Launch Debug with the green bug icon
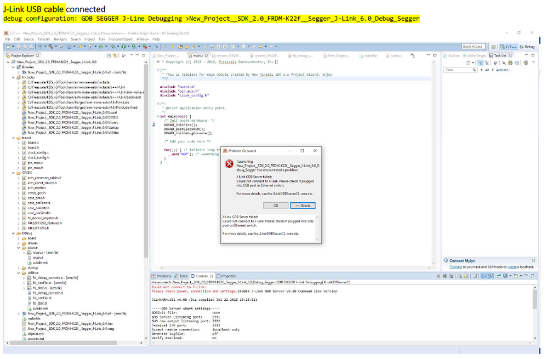Image resolution: width=547 pixels, height=359 pixels. pyautogui.click(x=112, y=47)
